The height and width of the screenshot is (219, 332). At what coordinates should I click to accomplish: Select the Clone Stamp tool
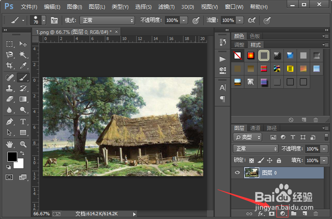pyautogui.click(x=9, y=88)
